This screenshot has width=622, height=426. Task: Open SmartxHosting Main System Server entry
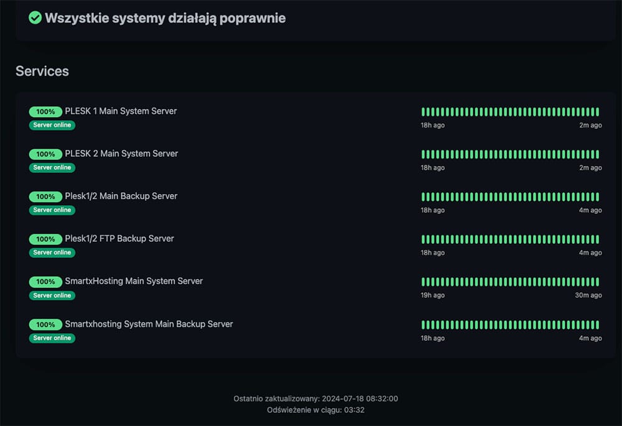134,281
